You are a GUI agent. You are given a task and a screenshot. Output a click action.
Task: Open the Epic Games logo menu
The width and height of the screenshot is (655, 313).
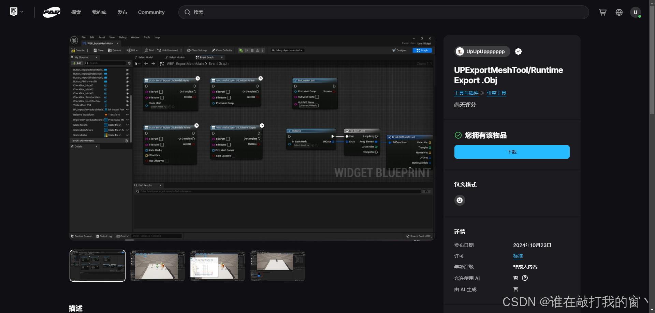click(x=16, y=12)
